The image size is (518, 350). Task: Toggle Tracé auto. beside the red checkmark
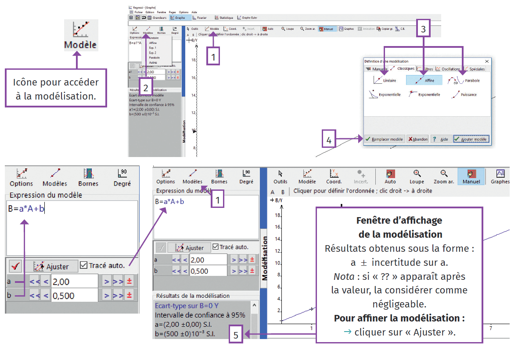(84, 265)
